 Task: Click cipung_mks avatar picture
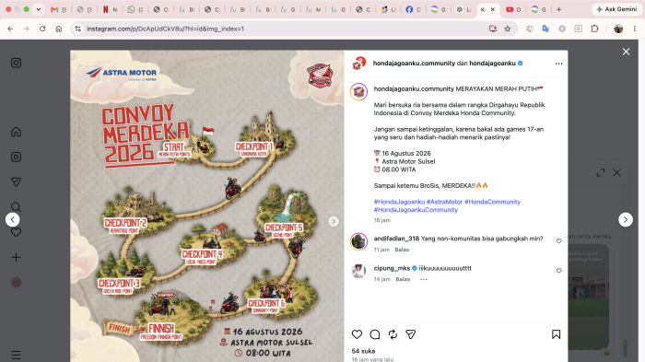[x=358, y=271]
